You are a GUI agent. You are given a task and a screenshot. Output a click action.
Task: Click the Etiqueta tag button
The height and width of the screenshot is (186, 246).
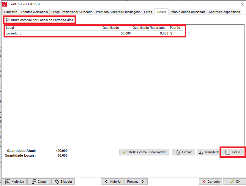point(63,182)
